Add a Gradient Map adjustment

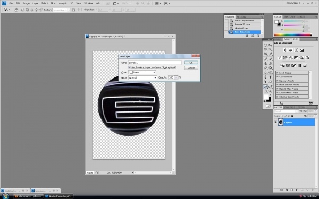click(x=299, y=65)
